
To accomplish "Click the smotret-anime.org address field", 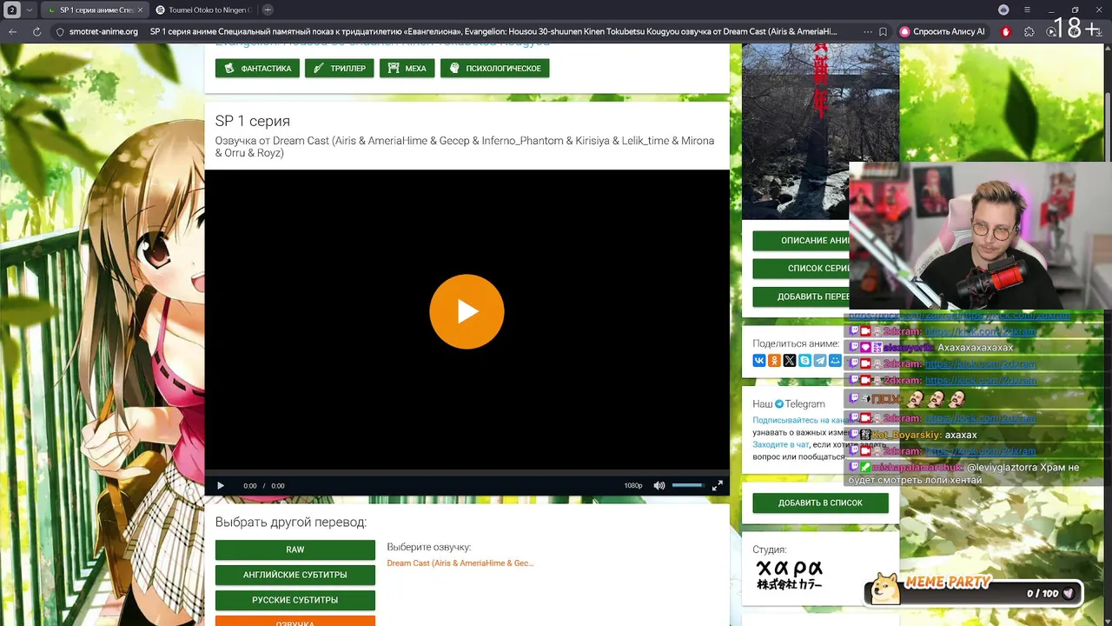I will pyautogui.click(x=103, y=31).
